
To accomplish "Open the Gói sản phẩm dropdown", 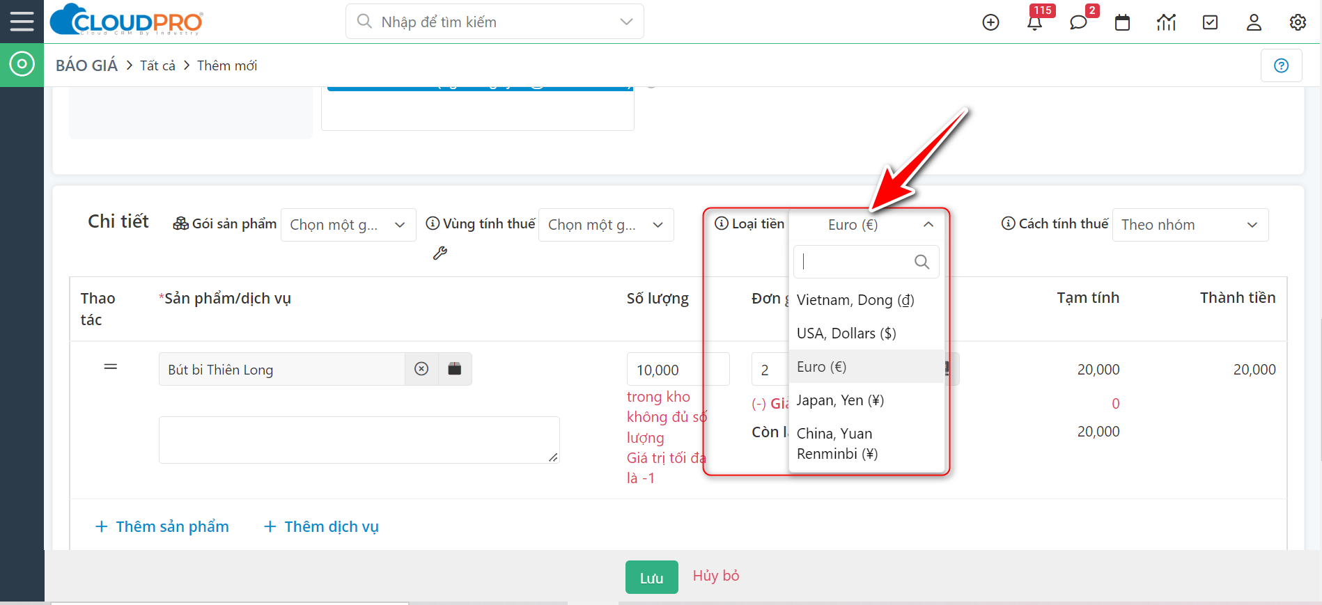I will click(x=348, y=225).
